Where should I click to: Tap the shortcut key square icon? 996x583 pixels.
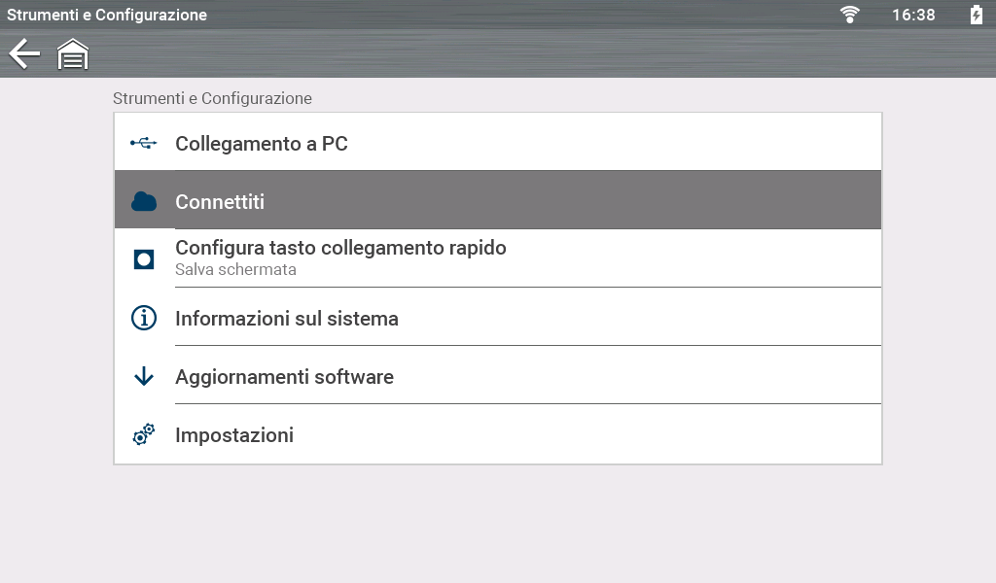pyautogui.click(x=144, y=259)
